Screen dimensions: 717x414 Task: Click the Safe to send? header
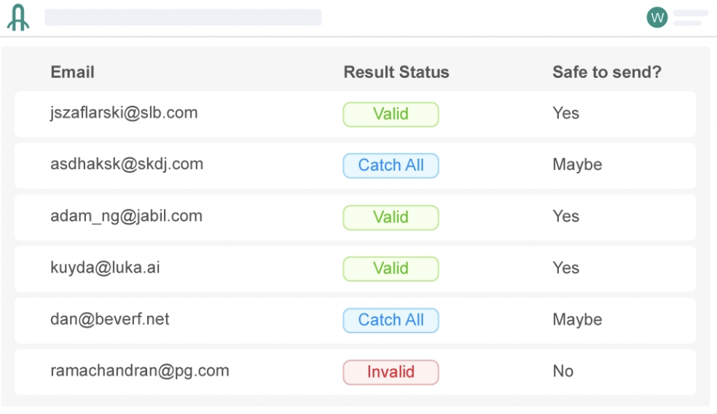606,72
